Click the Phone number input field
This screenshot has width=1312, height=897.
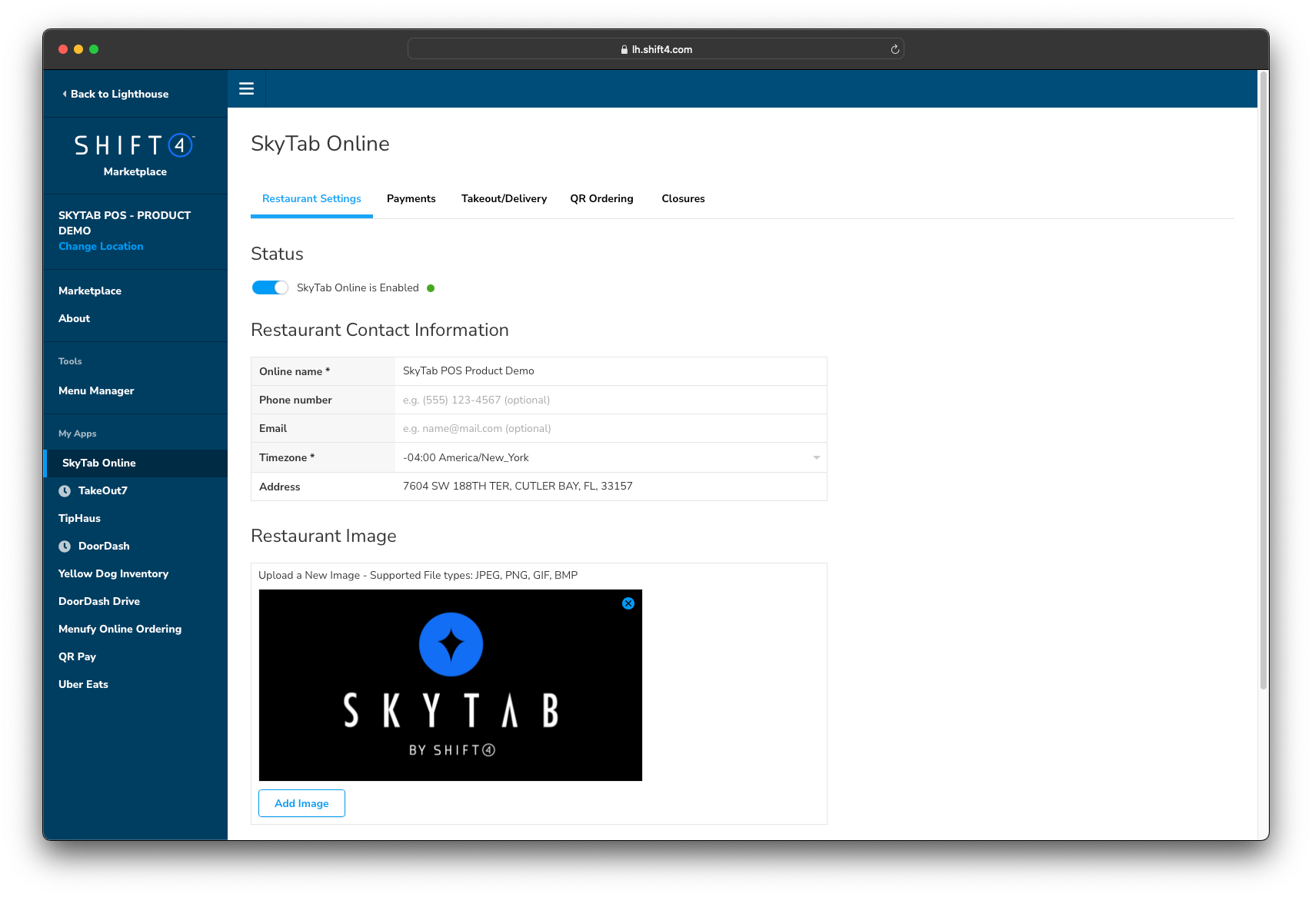(610, 400)
